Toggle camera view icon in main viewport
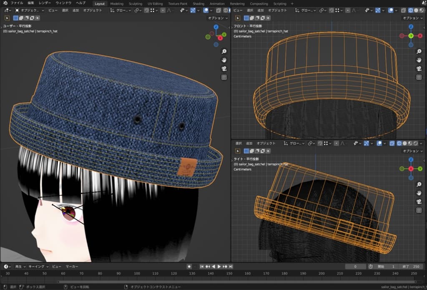Image resolution: width=427 pixels, height=290 pixels. point(224,69)
